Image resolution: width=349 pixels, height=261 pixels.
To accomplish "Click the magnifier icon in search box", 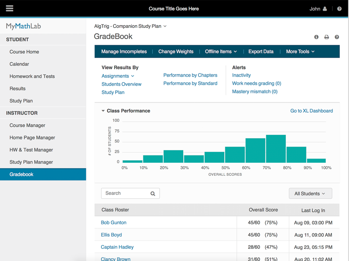I will 153,194.
